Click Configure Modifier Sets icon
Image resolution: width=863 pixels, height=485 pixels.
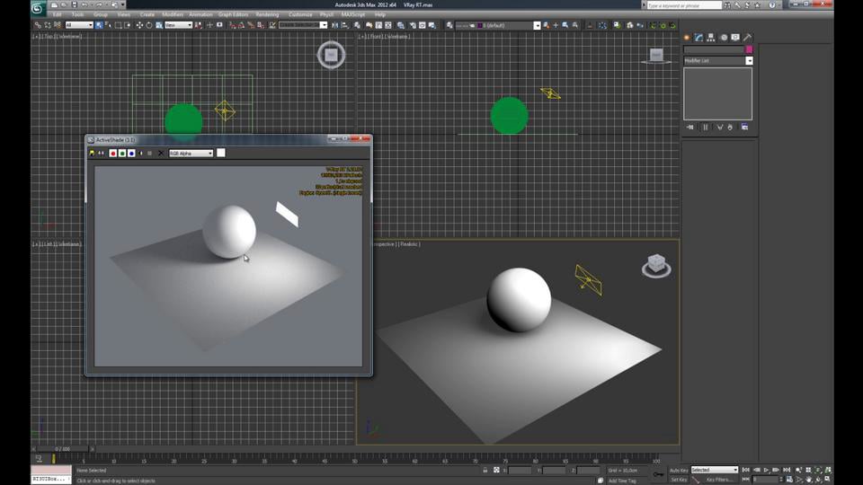(744, 127)
